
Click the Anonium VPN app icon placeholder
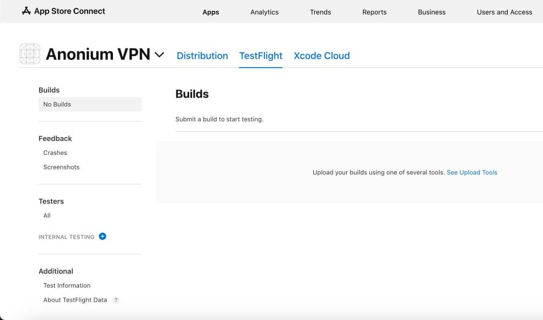point(30,54)
